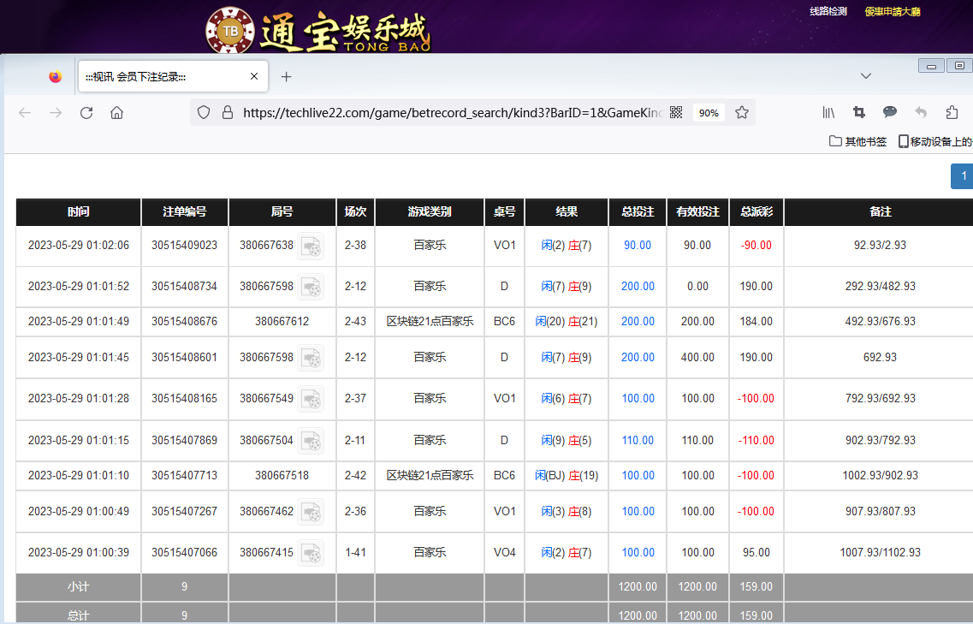This screenshot has width=973, height=624.
Task: Select round number 380667612
Action: (x=282, y=321)
